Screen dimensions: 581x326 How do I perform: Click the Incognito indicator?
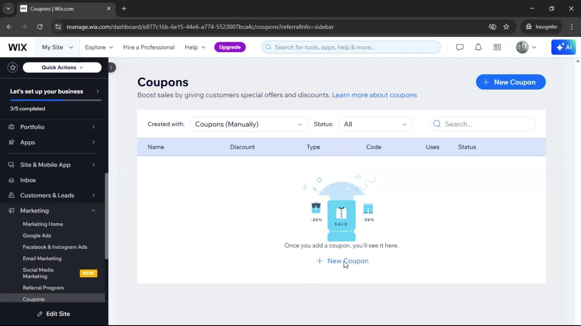541,27
